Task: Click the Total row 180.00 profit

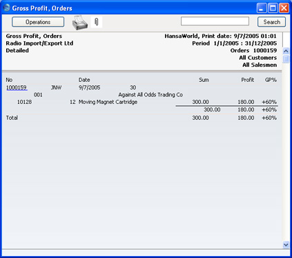Action: 246,118
